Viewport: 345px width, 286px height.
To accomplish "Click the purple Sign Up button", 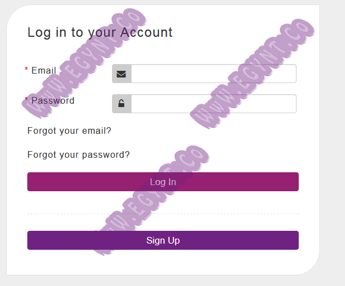I will tap(163, 240).
